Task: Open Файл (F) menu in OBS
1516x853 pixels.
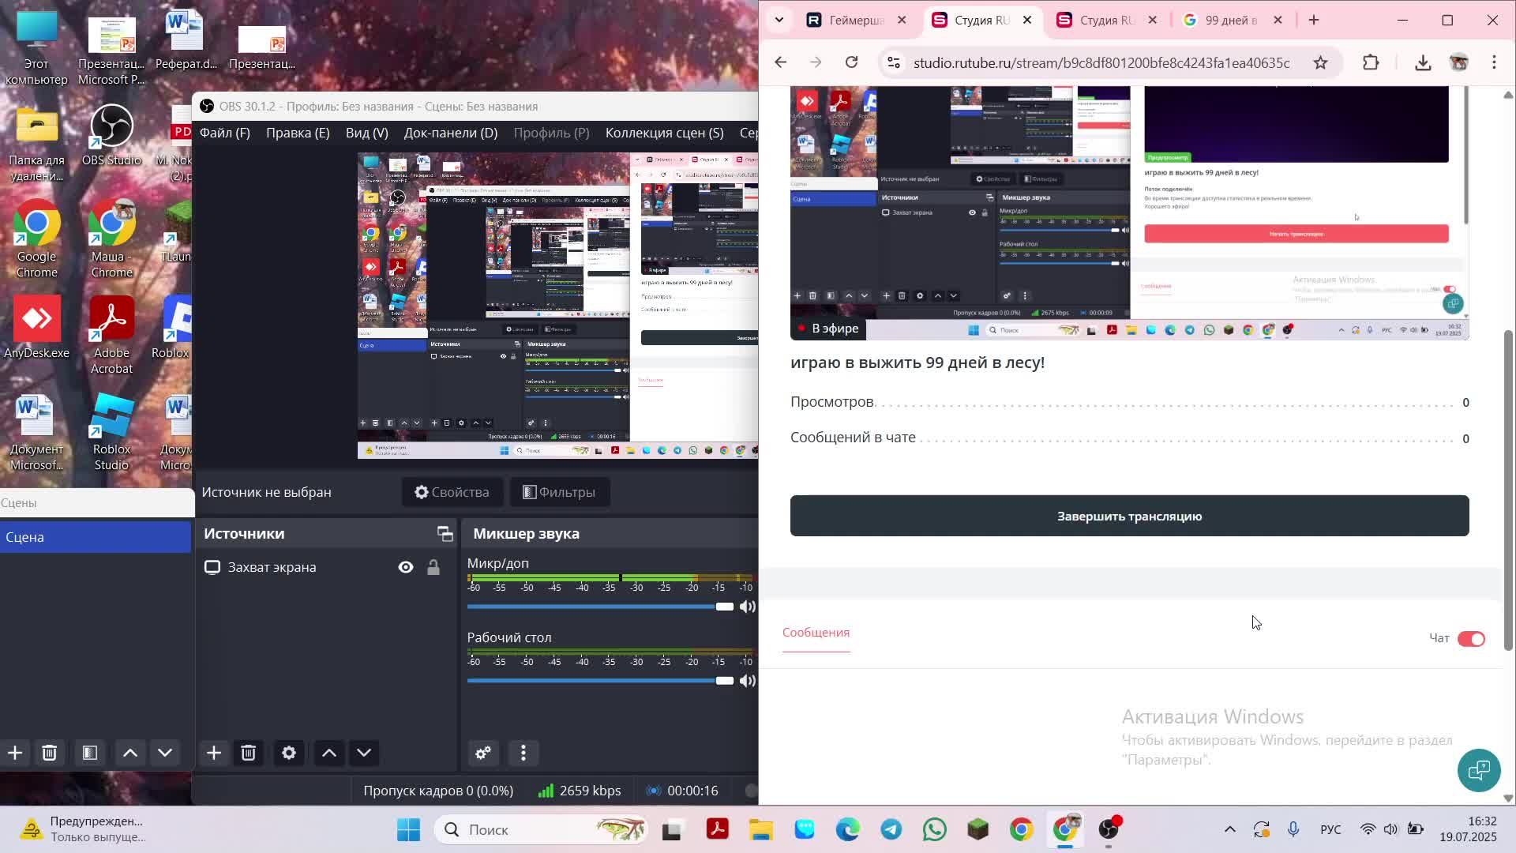Action: pos(225,133)
